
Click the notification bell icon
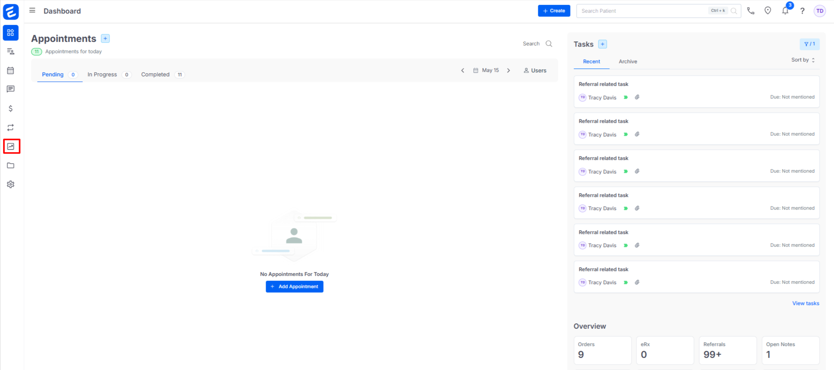785,11
